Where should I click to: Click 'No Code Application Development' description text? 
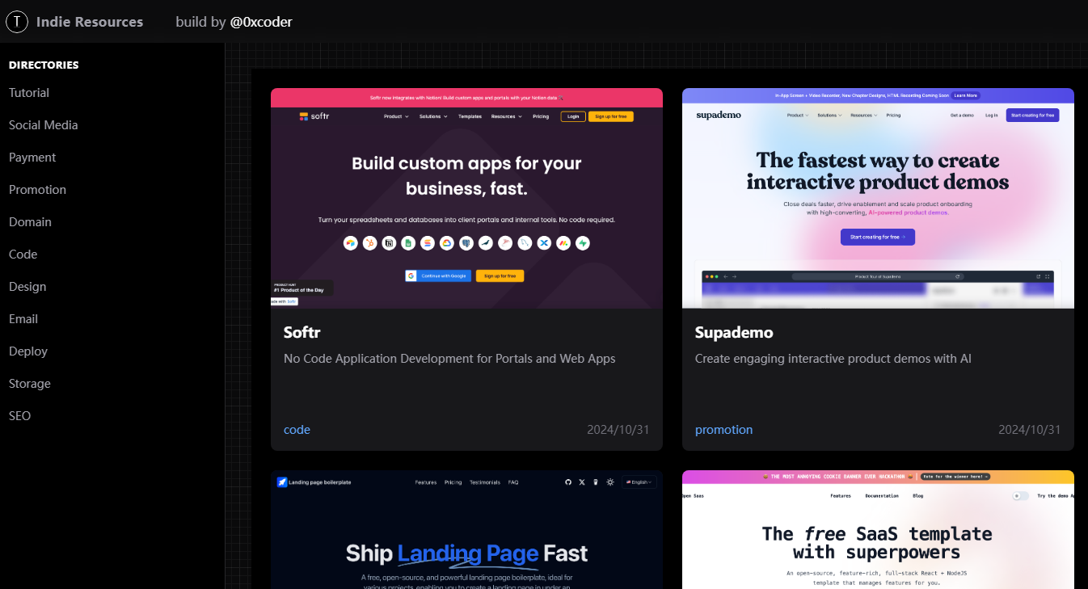[449, 359]
